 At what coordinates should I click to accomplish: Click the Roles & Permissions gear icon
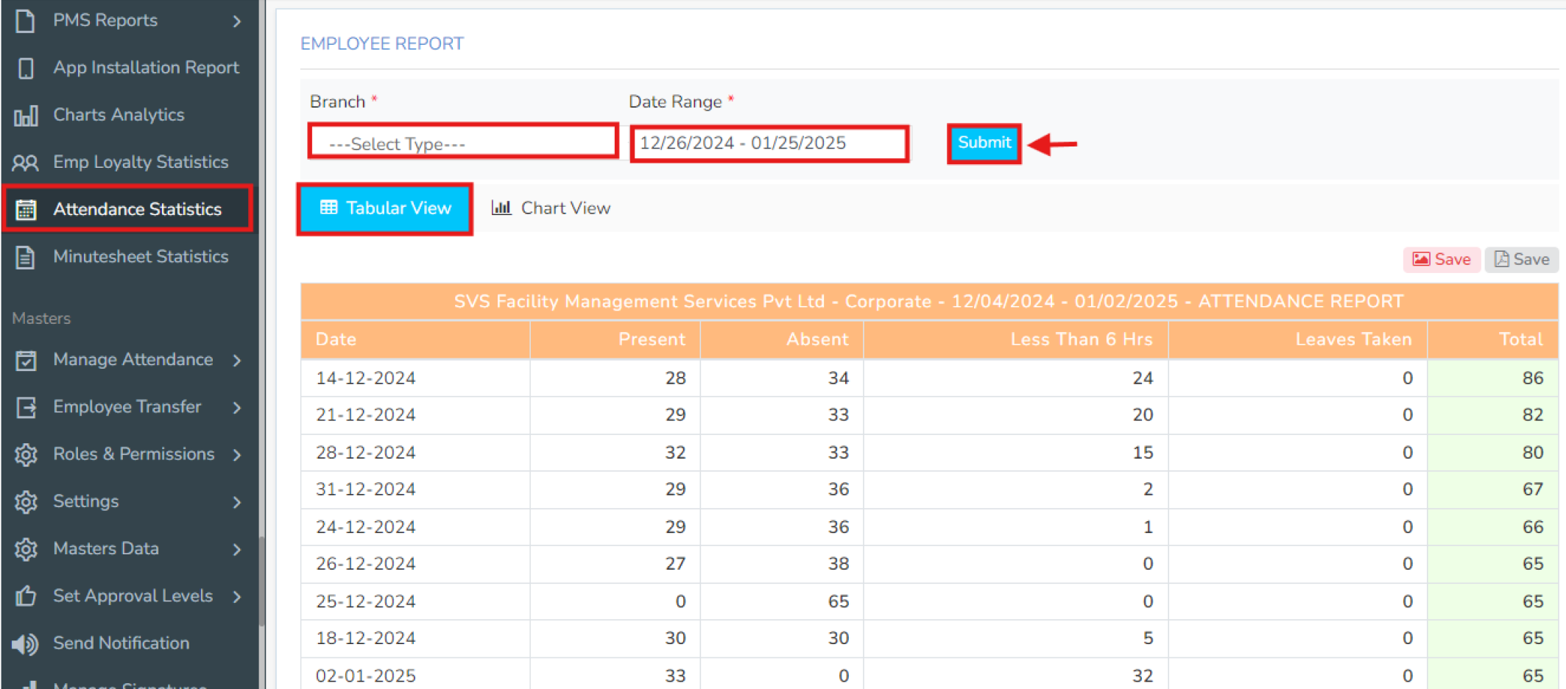pyautogui.click(x=26, y=454)
